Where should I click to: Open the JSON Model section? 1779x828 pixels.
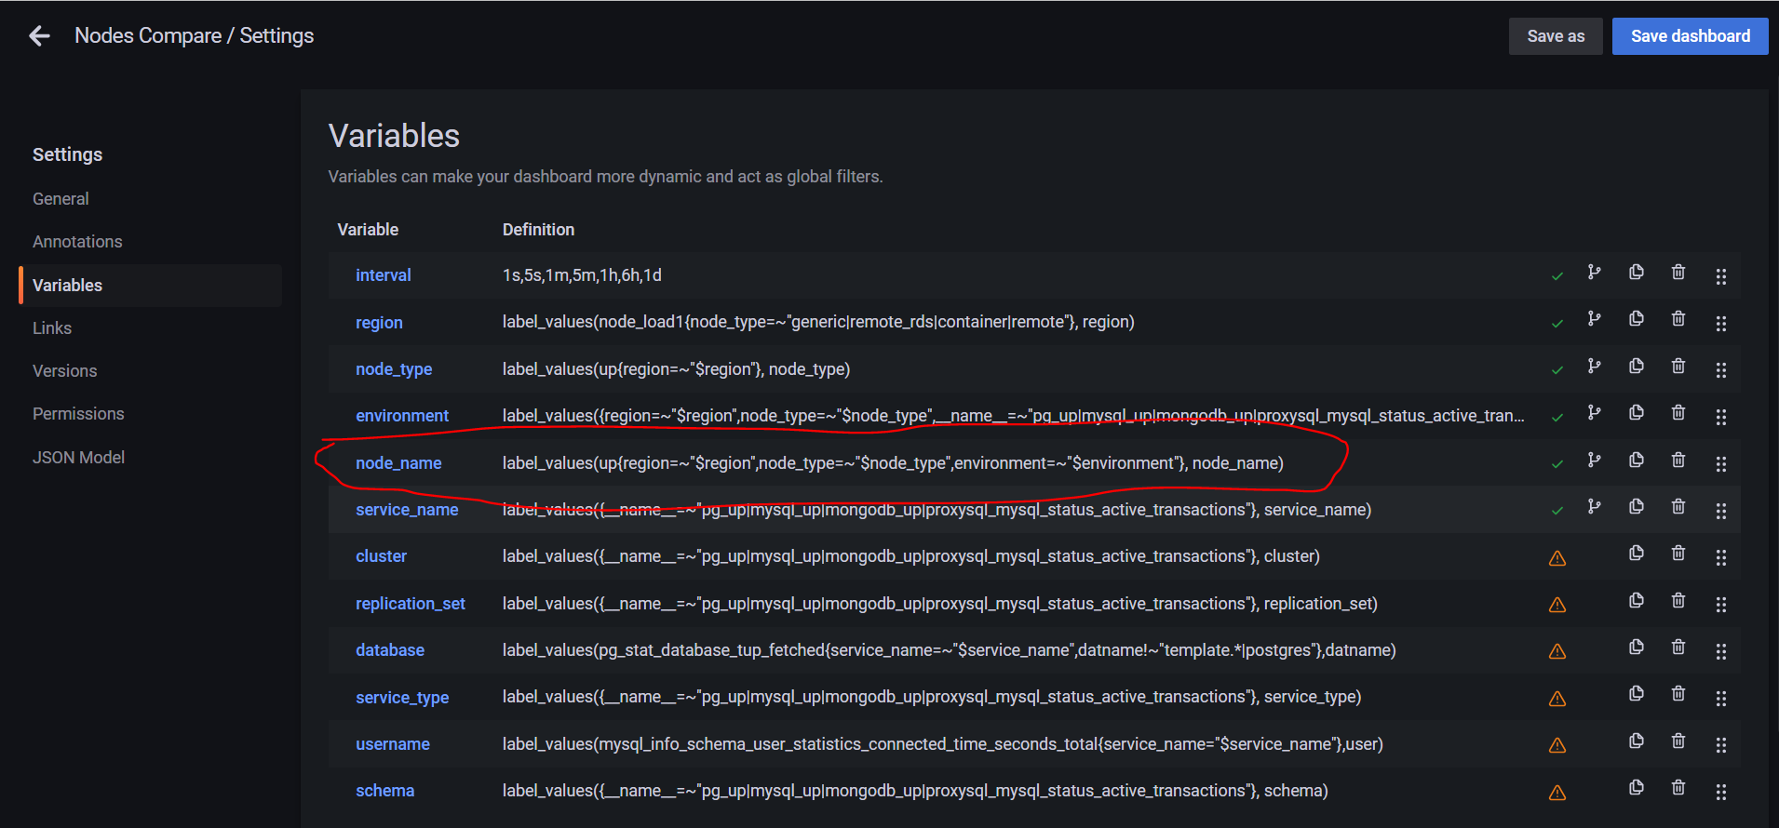click(x=78, y=458)
